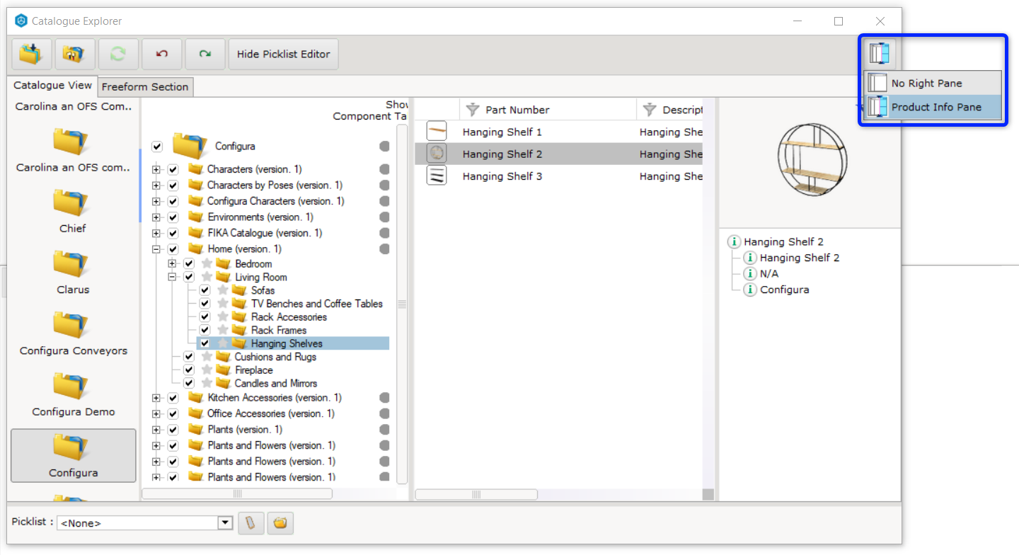Click the filter icon beside Description column
Screen dimensions: 1019x555
[650, 110]
